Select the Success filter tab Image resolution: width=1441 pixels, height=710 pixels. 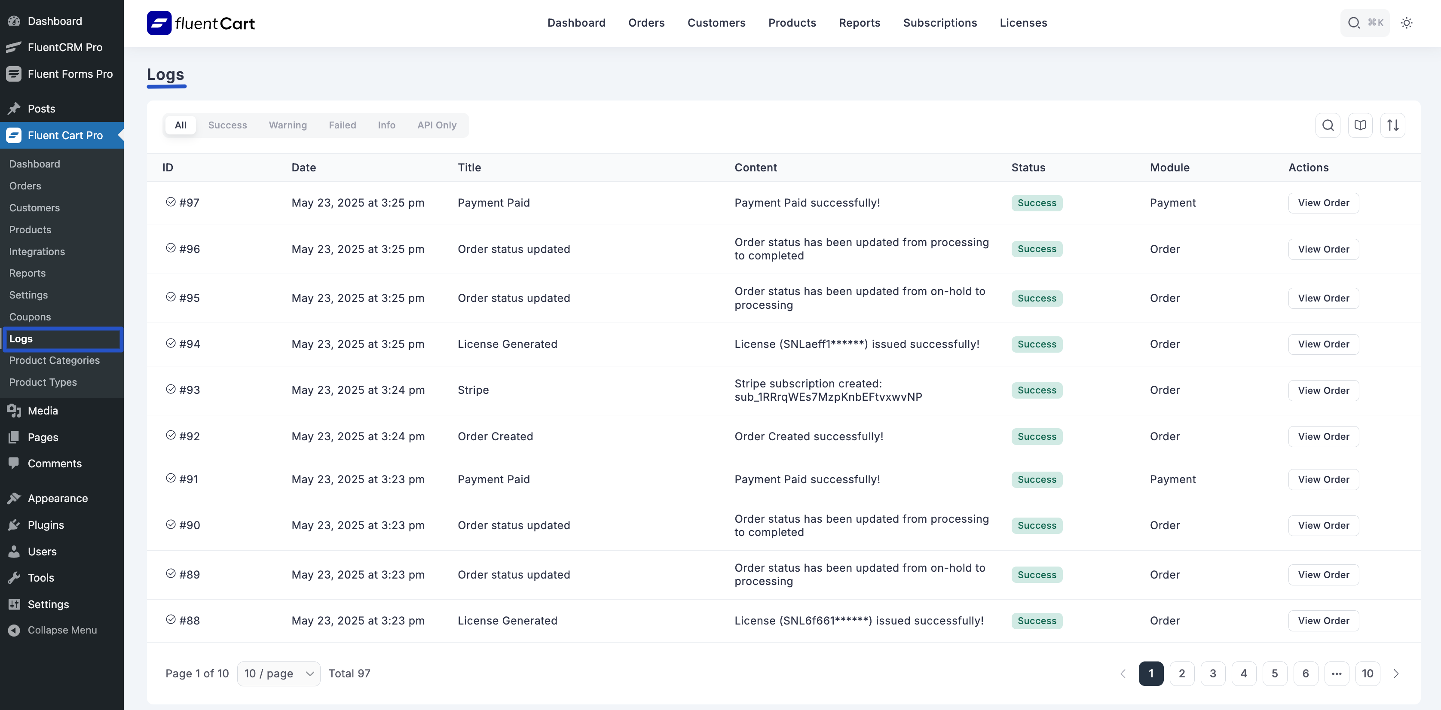[x=227, y=125]
